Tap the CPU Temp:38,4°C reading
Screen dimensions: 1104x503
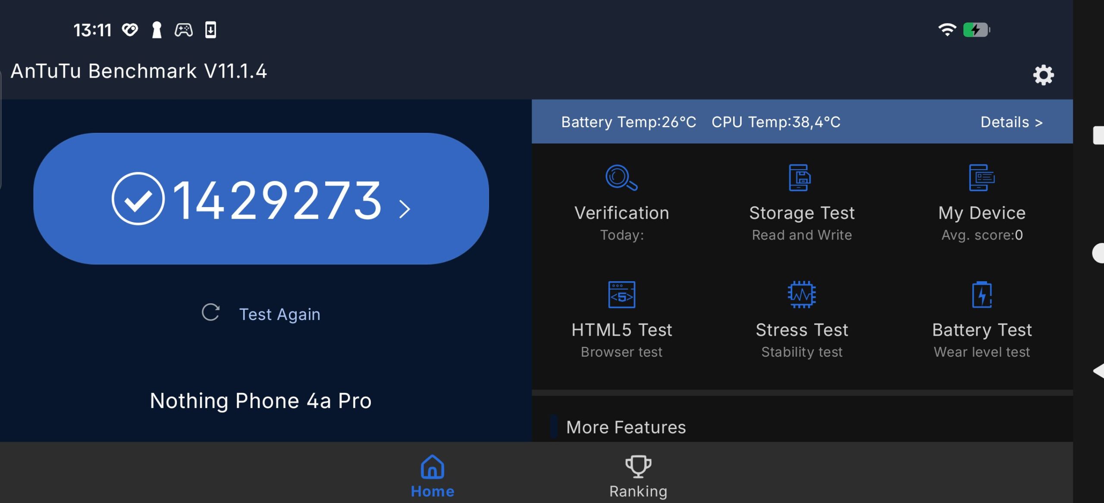(x=776, y=122)
